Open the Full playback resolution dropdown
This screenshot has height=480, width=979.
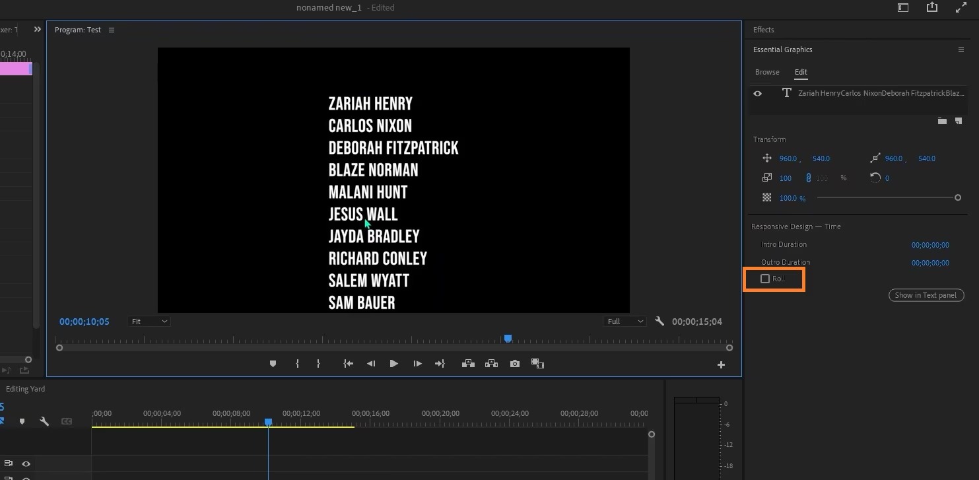(x=625, y=322)
